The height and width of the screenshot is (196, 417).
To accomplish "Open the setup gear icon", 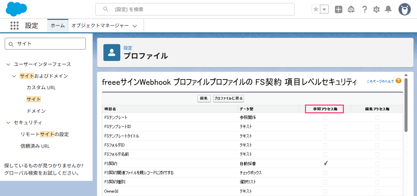I will (376, 9).
